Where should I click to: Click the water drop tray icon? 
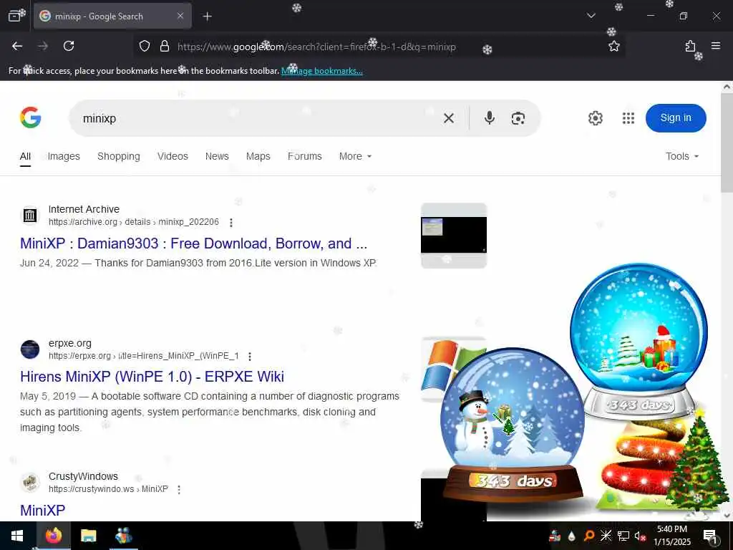point(571,536)
